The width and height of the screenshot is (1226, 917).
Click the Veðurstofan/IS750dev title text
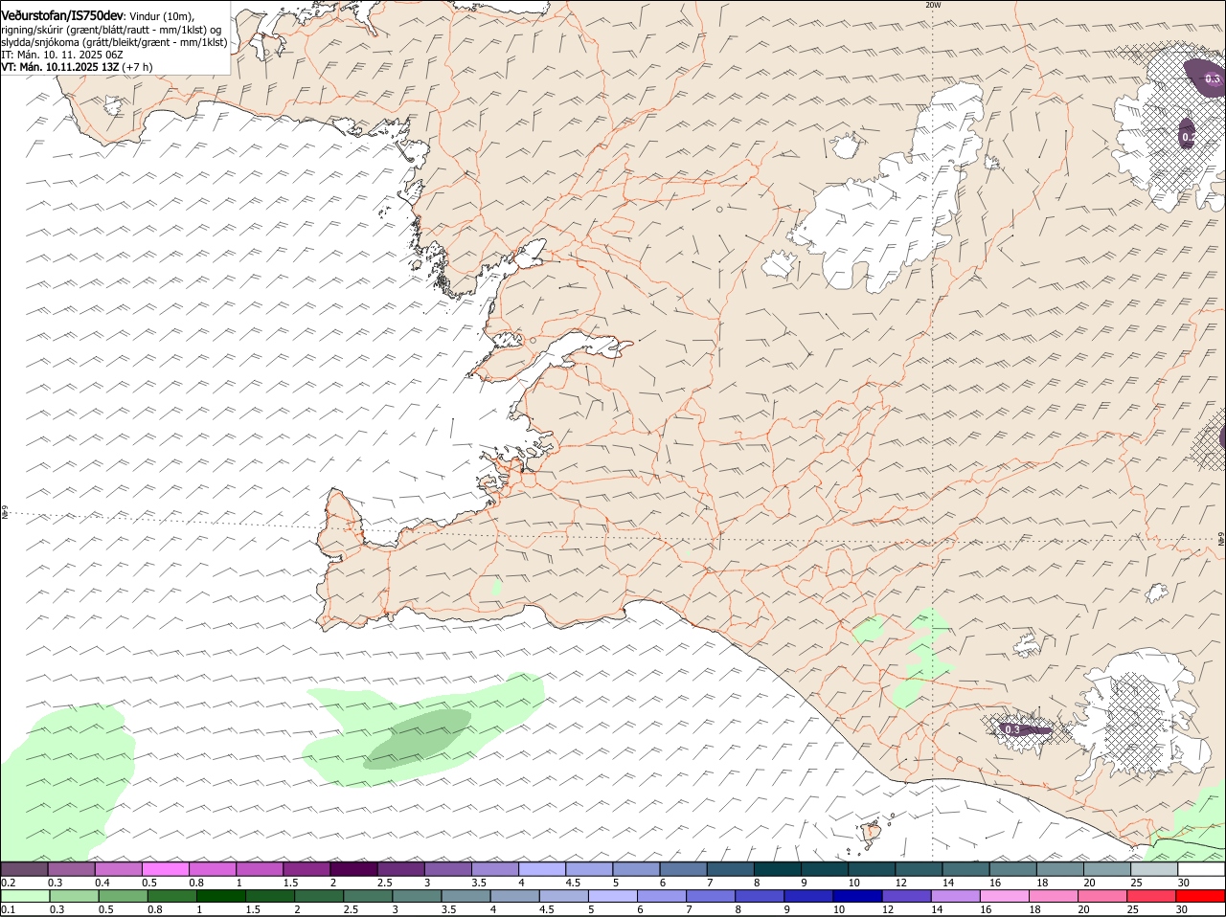61,16
